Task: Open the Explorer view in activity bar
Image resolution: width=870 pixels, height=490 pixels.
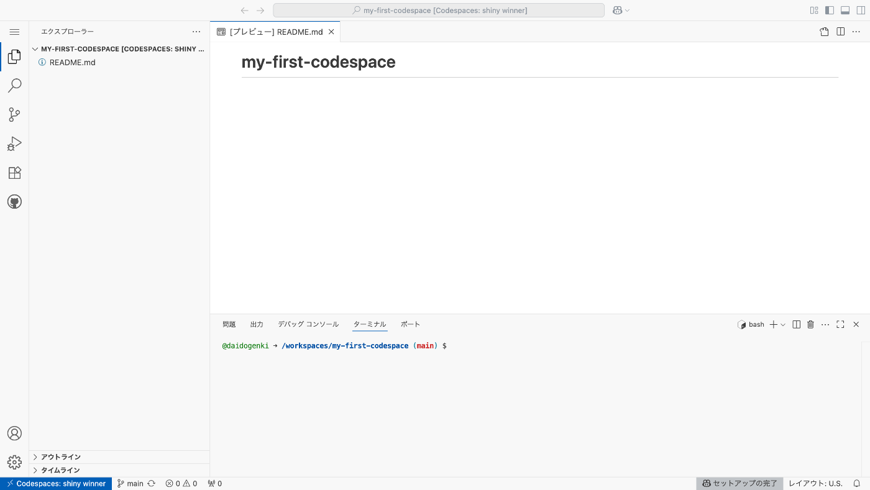Action: point(14,57)
